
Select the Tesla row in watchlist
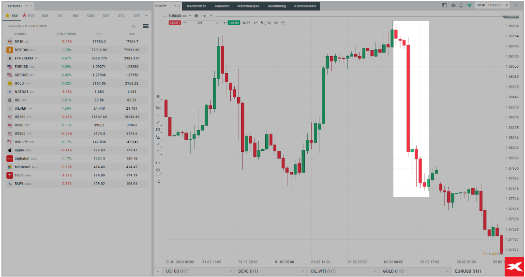tap(76, 175)
